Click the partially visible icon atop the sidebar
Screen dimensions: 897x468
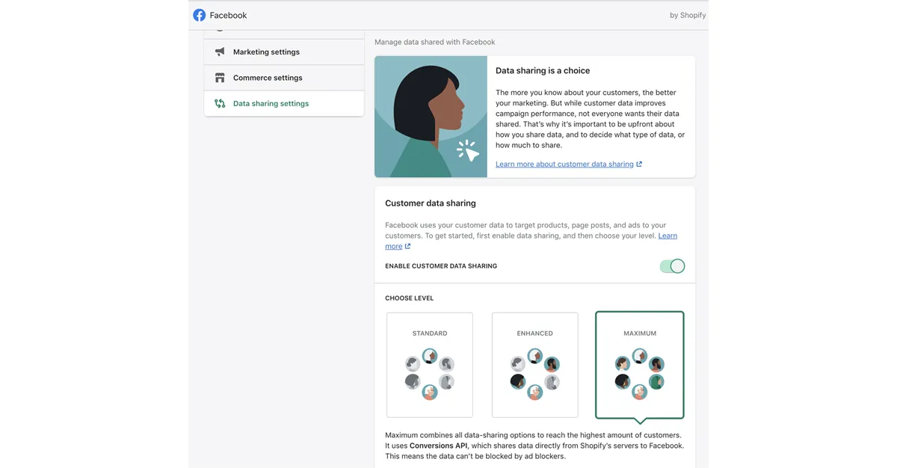point(219,27)
